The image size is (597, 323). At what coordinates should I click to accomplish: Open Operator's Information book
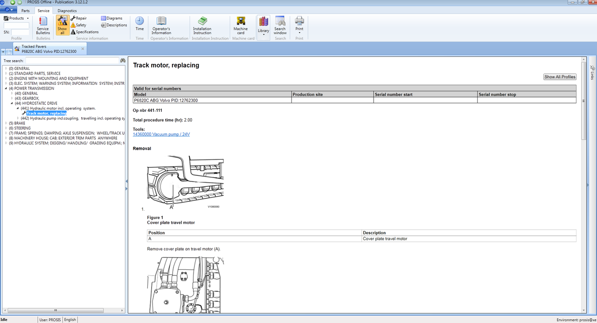click(x=161, y=25)
